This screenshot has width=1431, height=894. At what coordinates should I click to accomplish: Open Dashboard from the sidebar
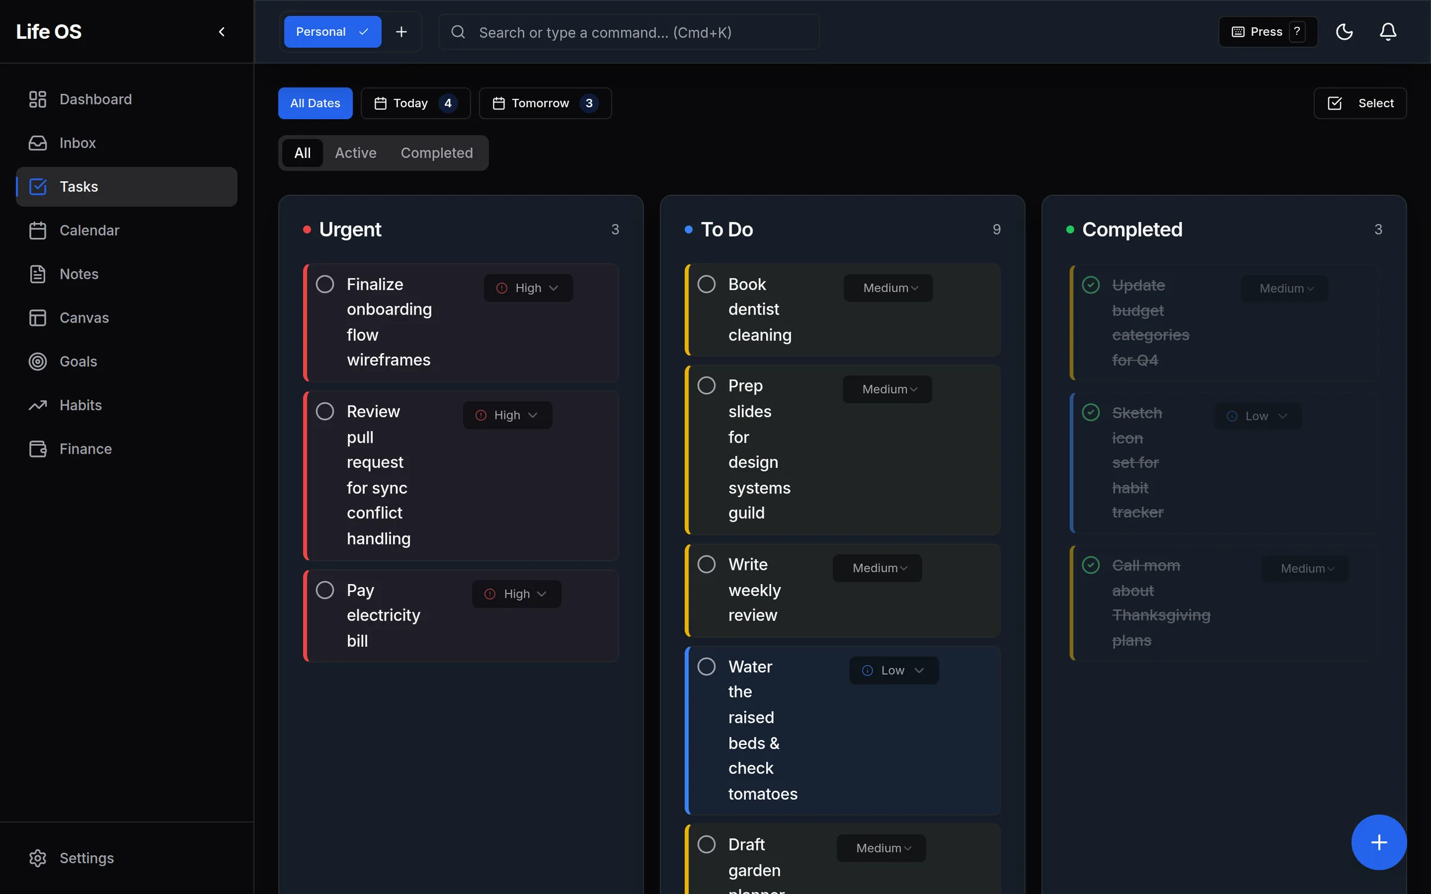(x=126, y=99)
